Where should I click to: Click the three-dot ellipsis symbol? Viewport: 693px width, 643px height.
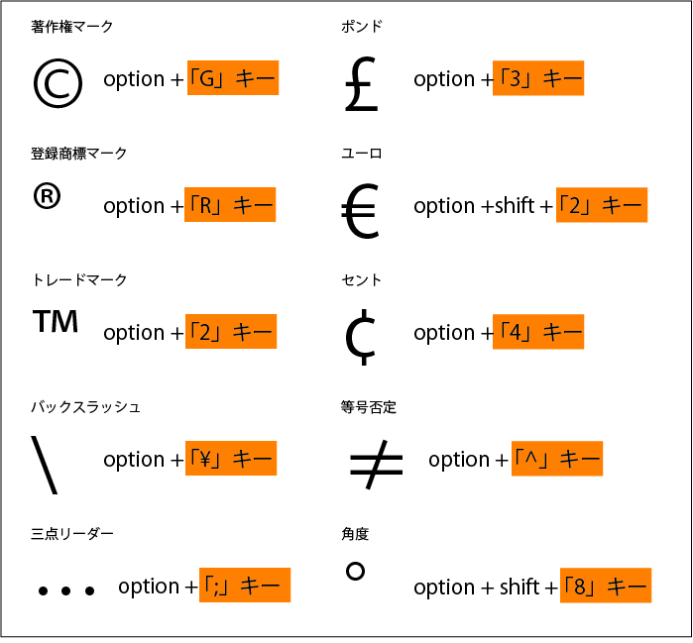(66, 591)
